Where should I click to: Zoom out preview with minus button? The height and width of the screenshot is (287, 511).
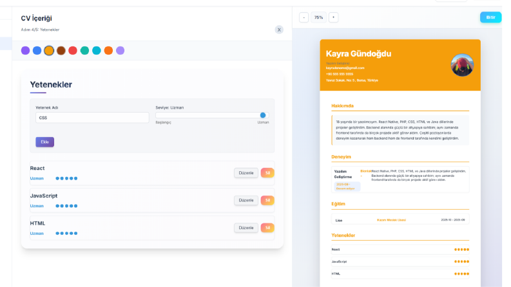[x=304, y=17]
